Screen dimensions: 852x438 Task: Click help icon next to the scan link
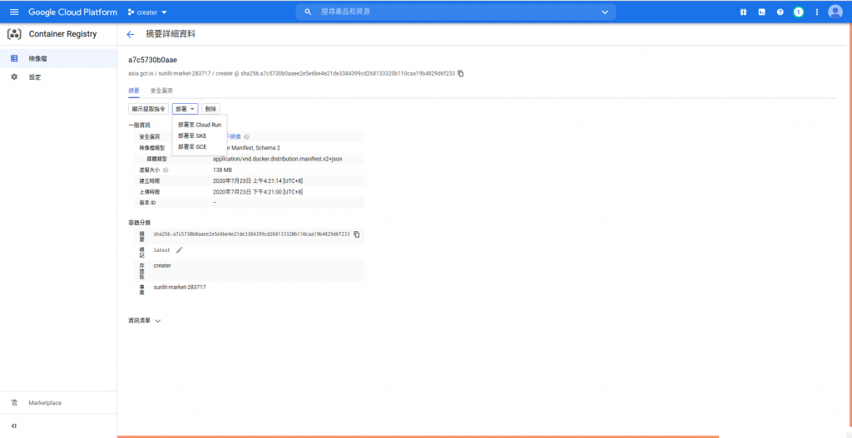click(x=246, y=137)
